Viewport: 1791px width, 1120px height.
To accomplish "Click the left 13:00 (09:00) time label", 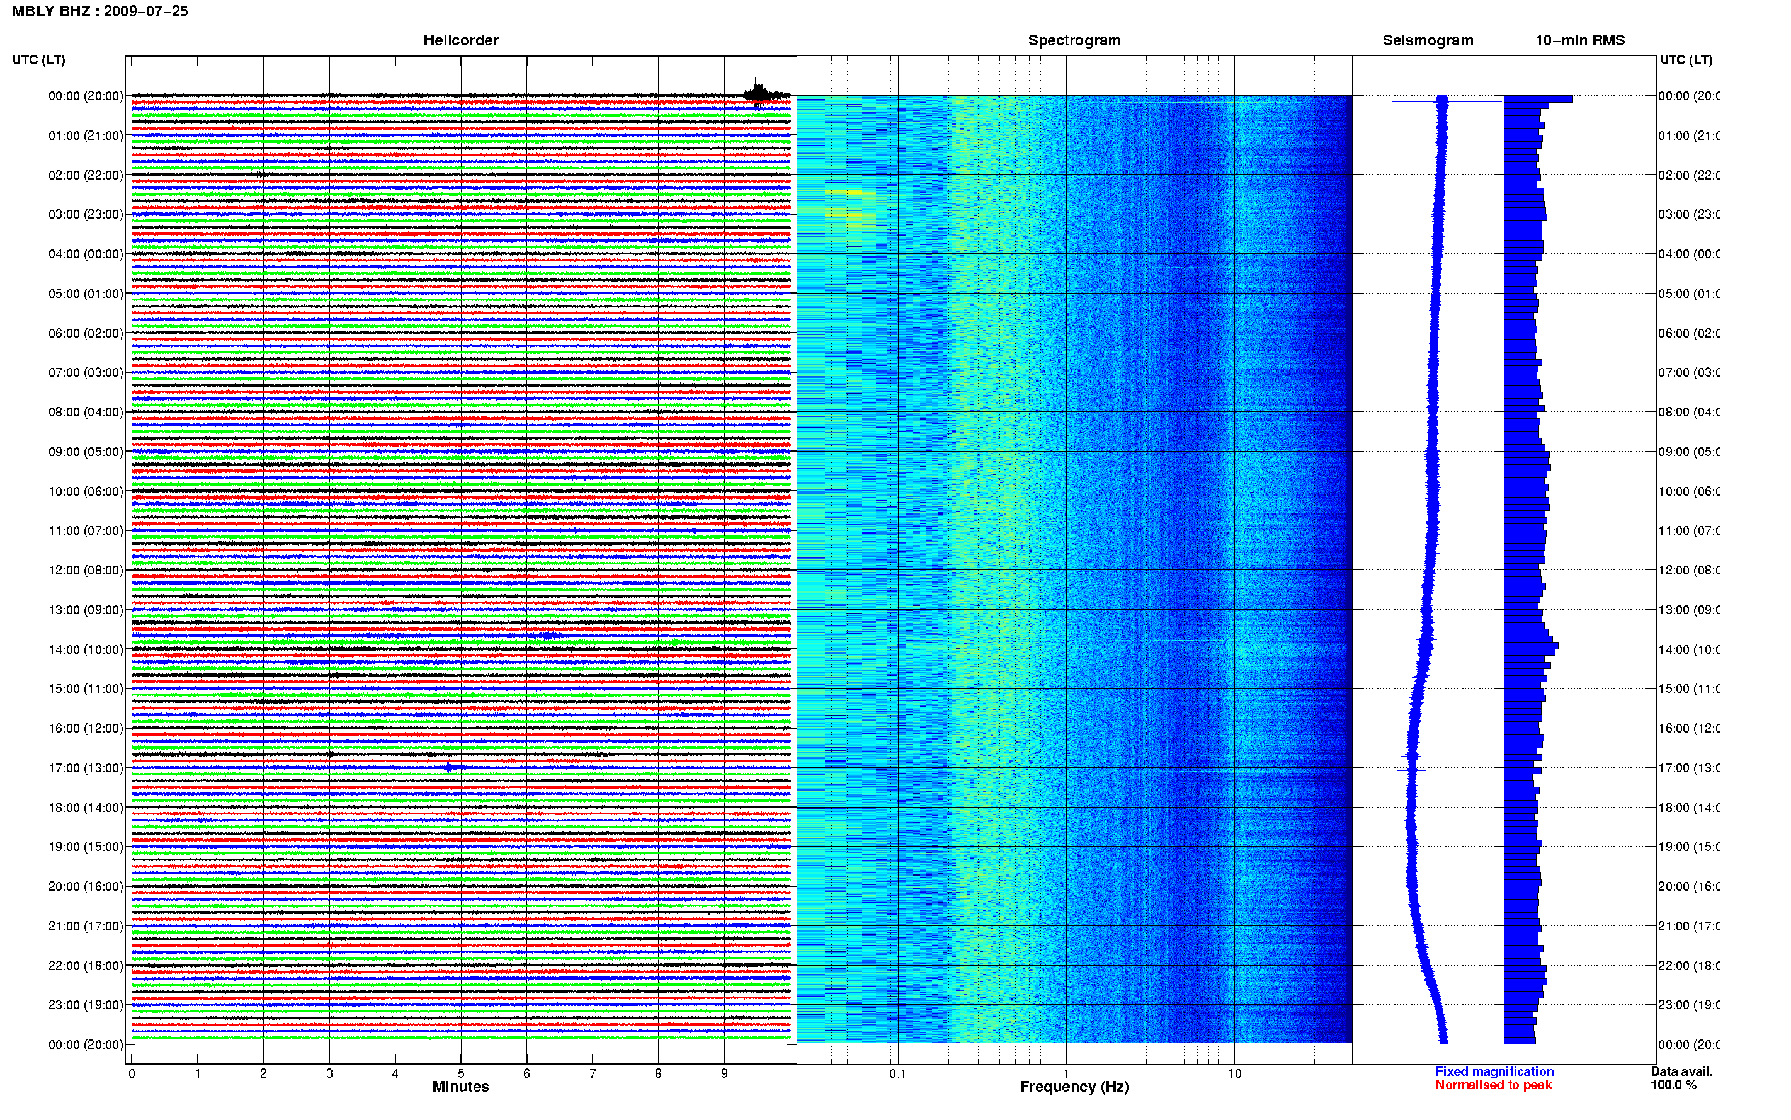I will (x=86, y=610).
